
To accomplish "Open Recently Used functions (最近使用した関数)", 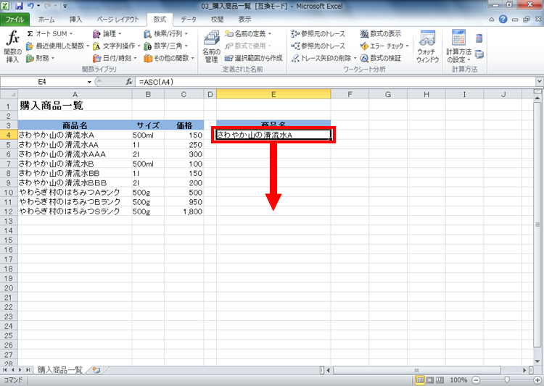I will (58, 46).
